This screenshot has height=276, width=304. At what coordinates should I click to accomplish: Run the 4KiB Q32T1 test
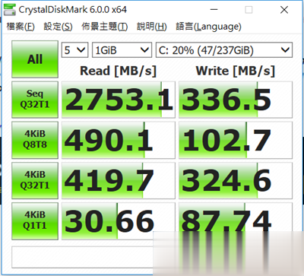click(x=35, y=180)
